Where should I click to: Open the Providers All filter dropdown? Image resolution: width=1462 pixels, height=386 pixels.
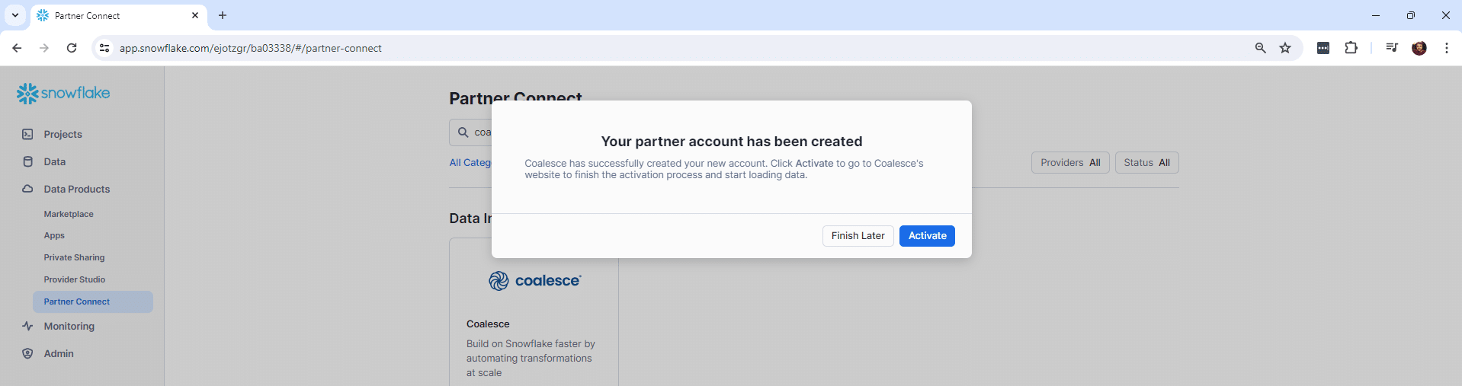coord(1070,163)
